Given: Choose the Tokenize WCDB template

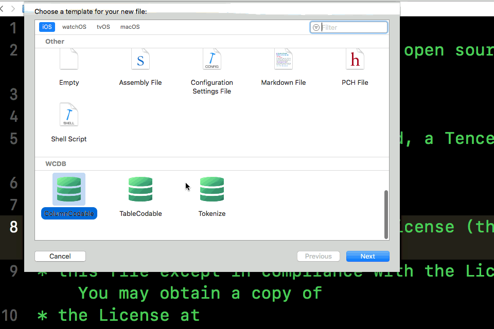Looking at the screenshot, I should (212, 189).
